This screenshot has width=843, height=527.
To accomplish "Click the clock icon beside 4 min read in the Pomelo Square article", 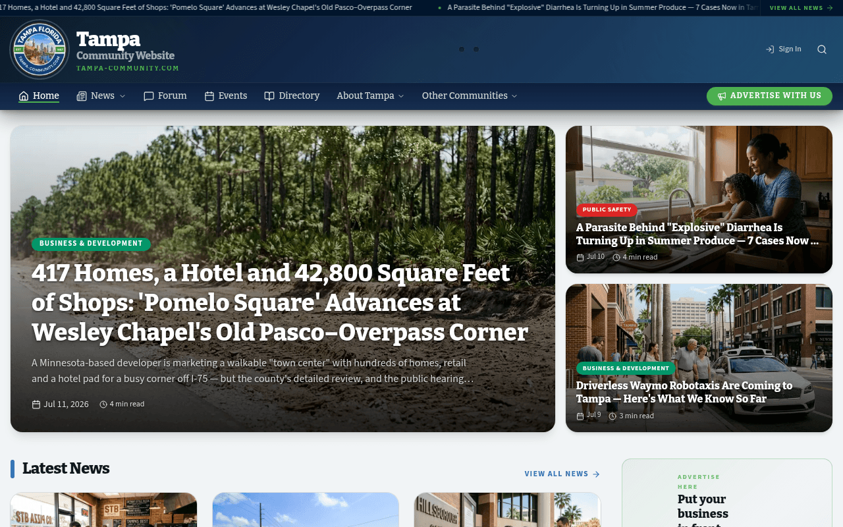I will coord(103,404).
